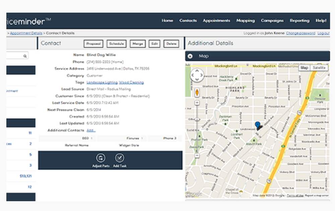Switch the map to Satellite view

[x=319, y=68]
